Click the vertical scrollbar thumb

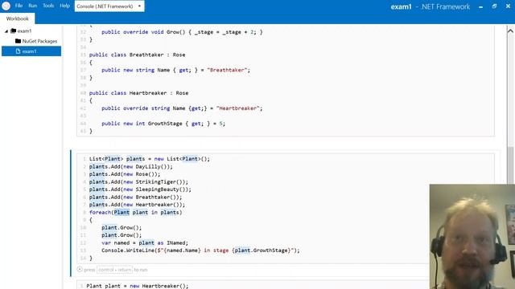[x=510, y=165]
